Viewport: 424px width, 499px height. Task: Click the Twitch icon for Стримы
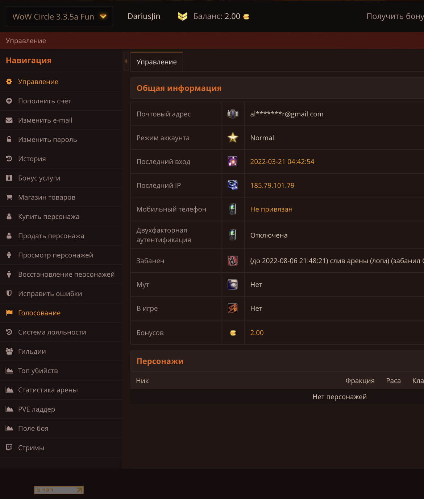(x=9, y=447)
